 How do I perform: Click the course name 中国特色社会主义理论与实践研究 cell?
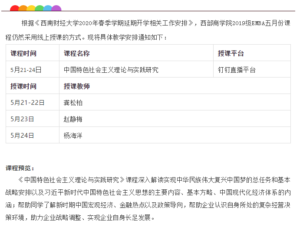pyautogui.click(x=111, y=70)
